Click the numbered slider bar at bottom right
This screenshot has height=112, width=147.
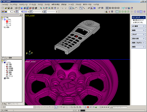click(118, 107)
